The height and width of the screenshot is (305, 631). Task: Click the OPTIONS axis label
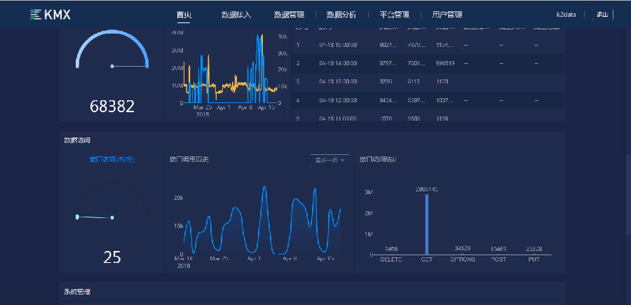[x=463, y=259]
